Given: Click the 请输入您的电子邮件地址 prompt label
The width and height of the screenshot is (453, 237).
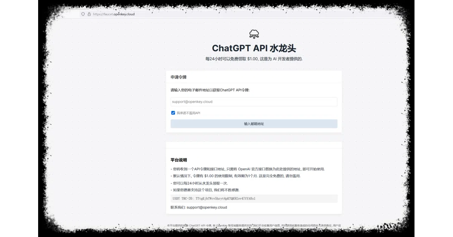Looking at the screenshot, I should [210, 90].
